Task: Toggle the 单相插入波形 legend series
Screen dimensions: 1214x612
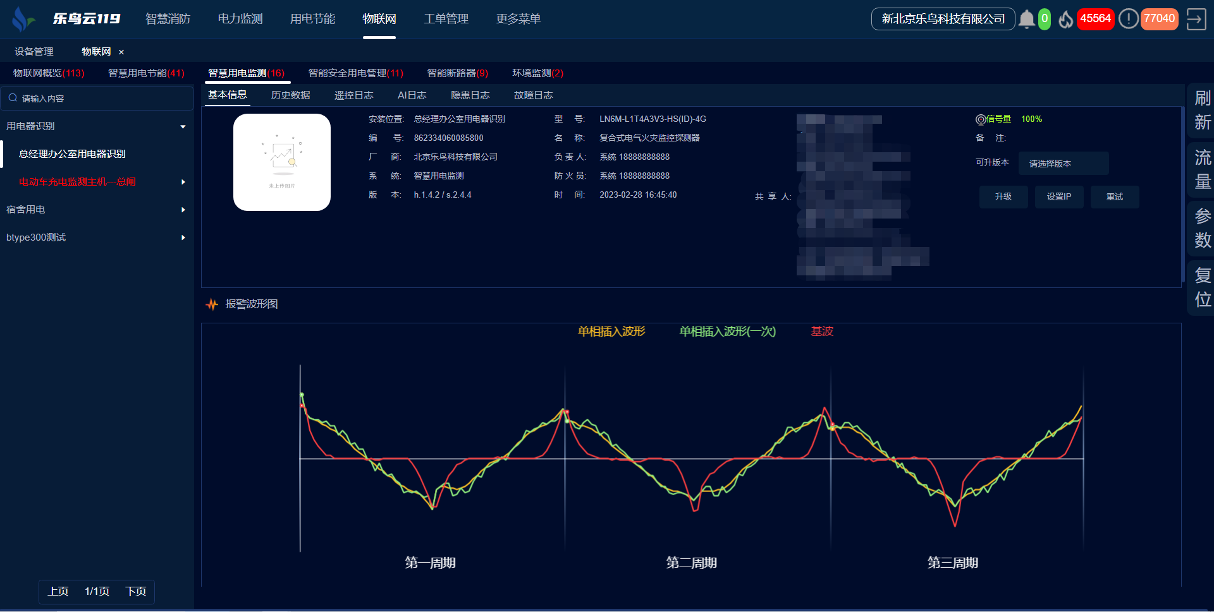Action: coord(611,332)
